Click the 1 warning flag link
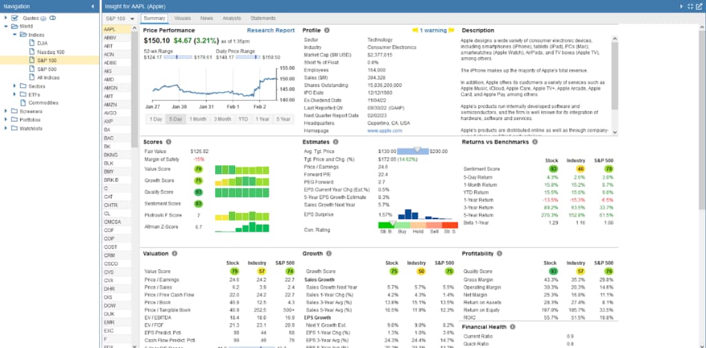This screenshot has width=706, height=348. coord(433,30)
